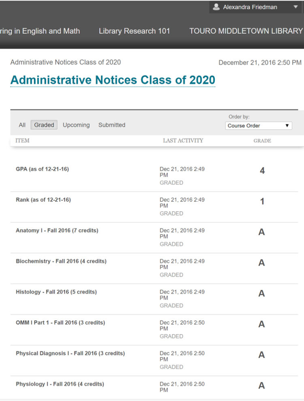Click the Administrative Notices breadcrumb text

click(x=65, y=62)
